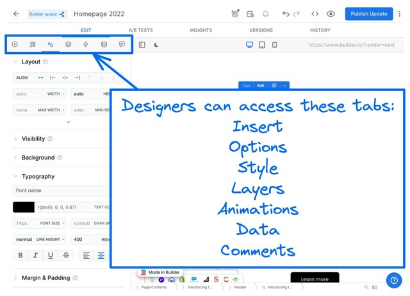Click the Learn more button
This screenshot has height=296, width=410.
pyautogui.click(x=315, y=277)
